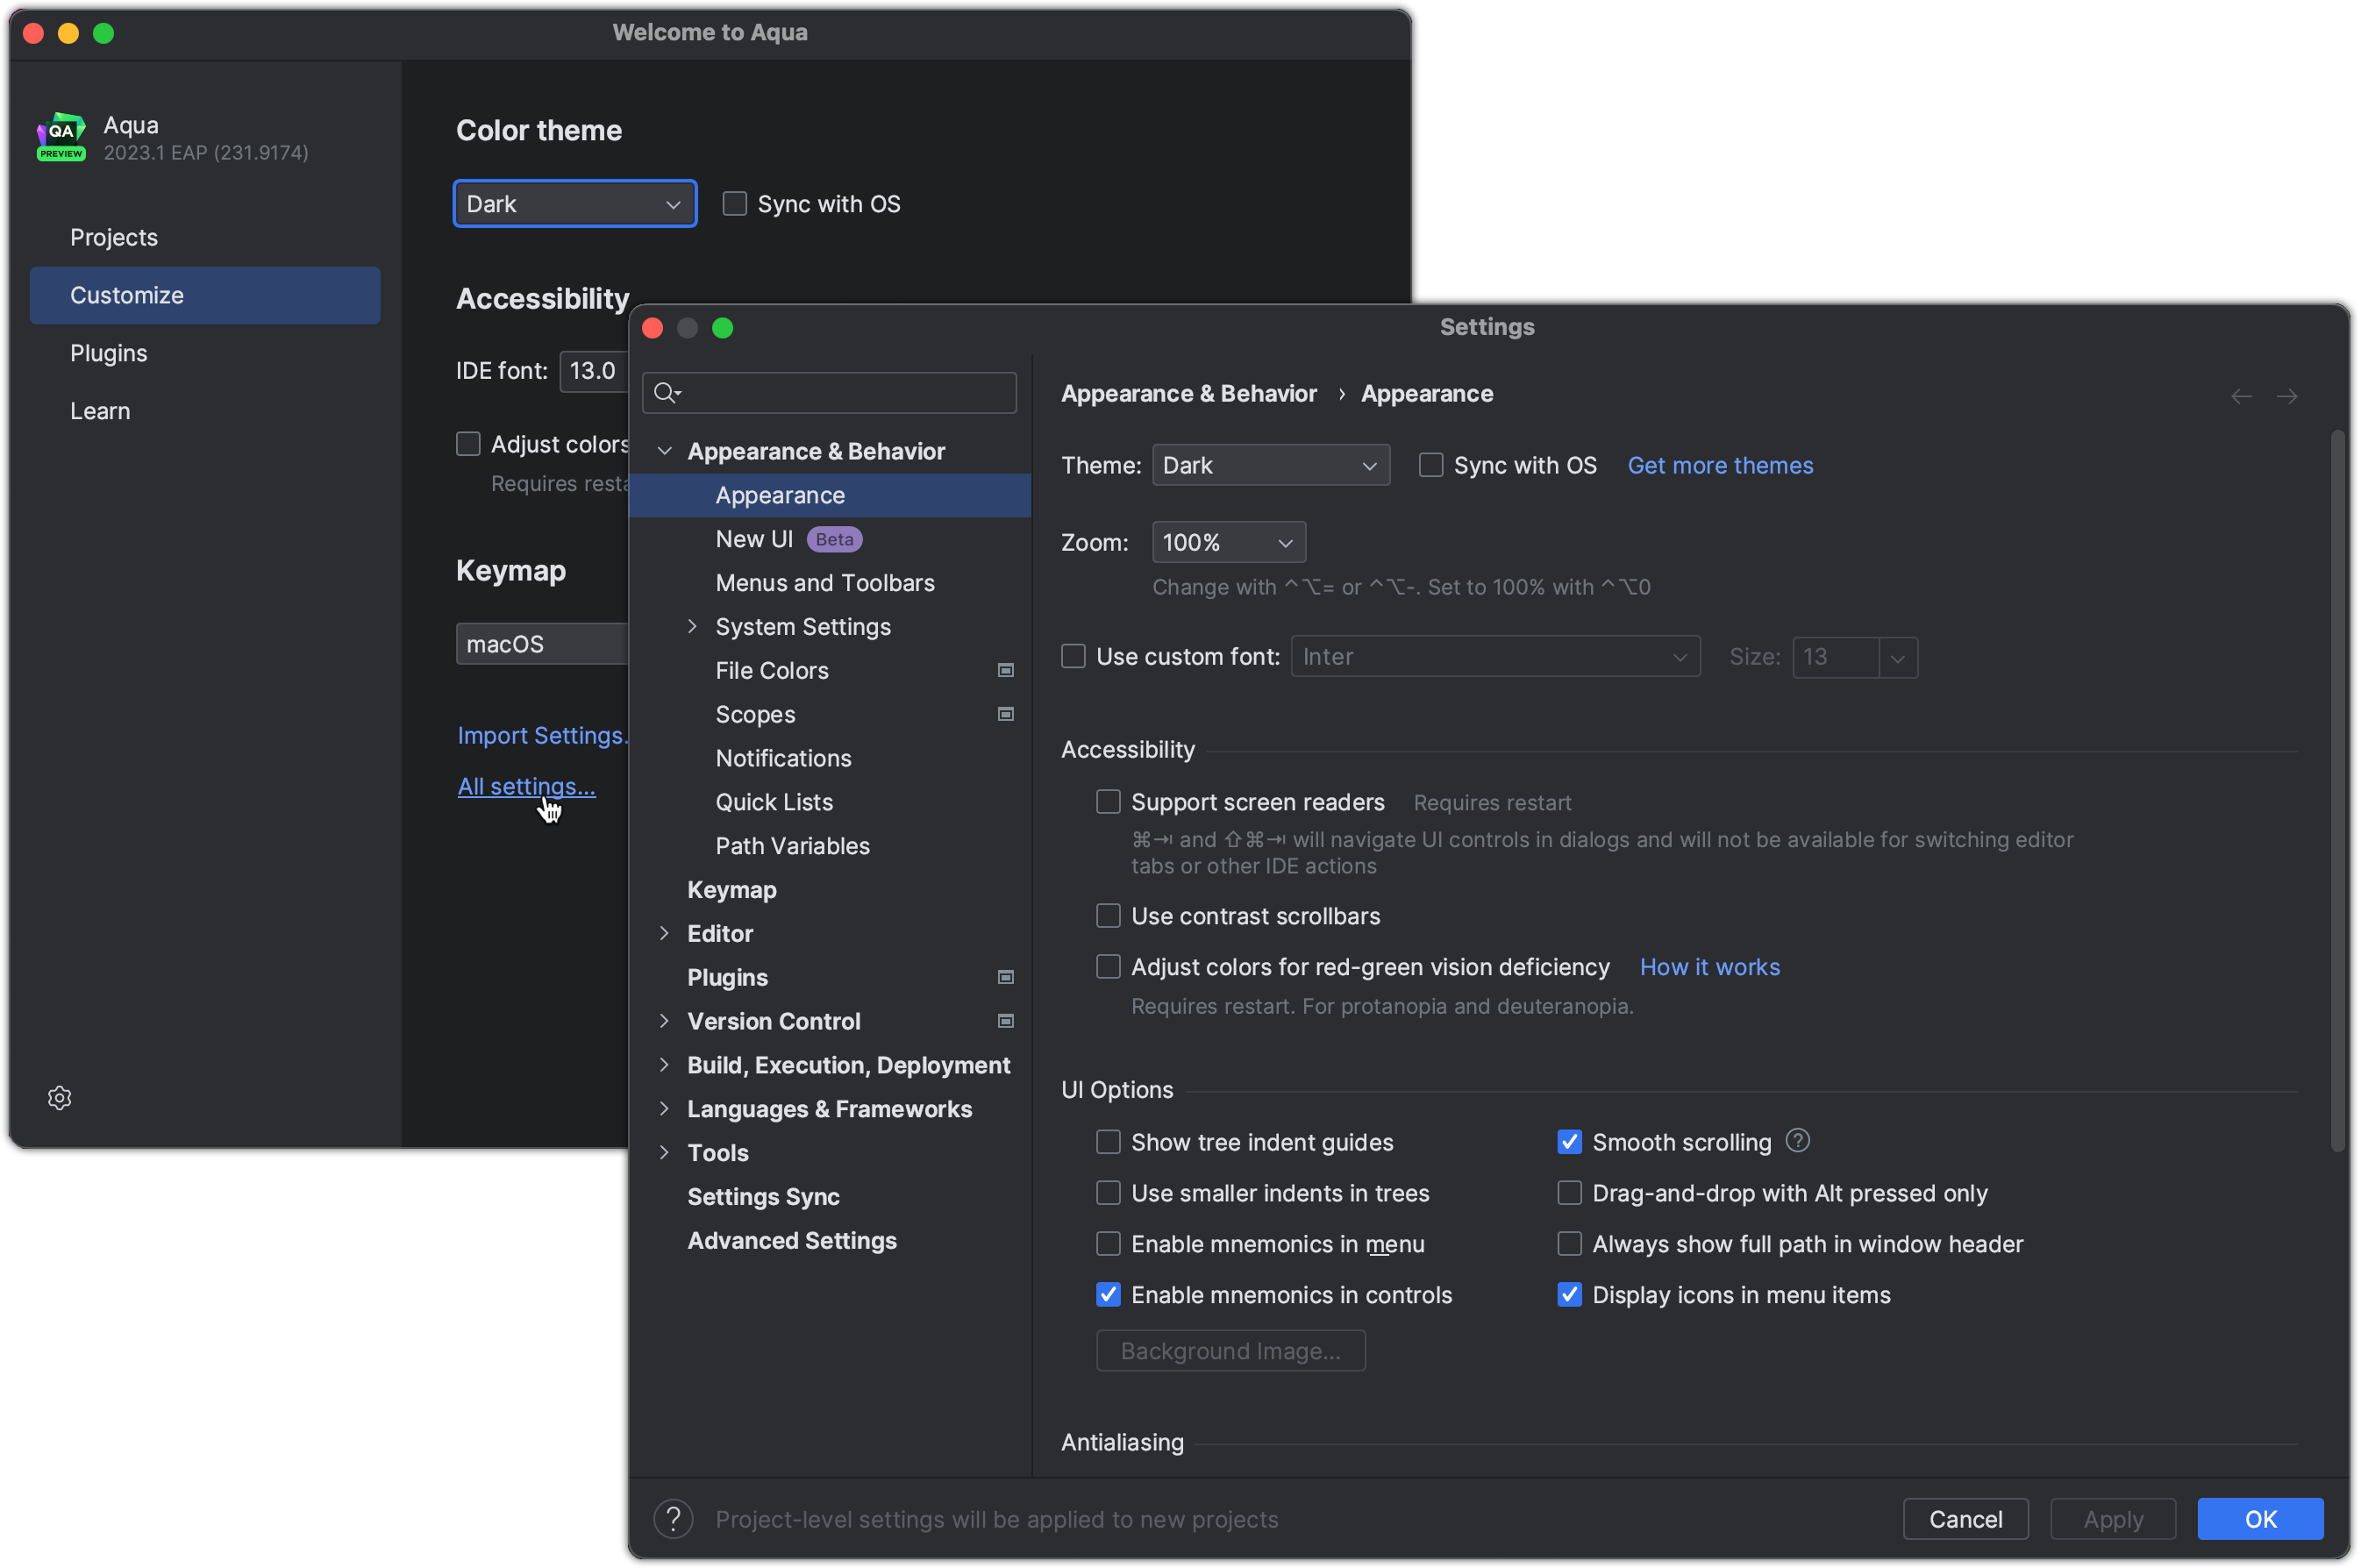Check Always show full path in window header

pos(1570,1244)
